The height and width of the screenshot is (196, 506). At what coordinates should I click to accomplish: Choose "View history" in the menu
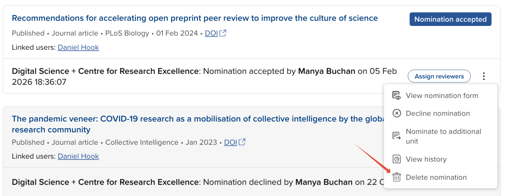pos(426,159)
